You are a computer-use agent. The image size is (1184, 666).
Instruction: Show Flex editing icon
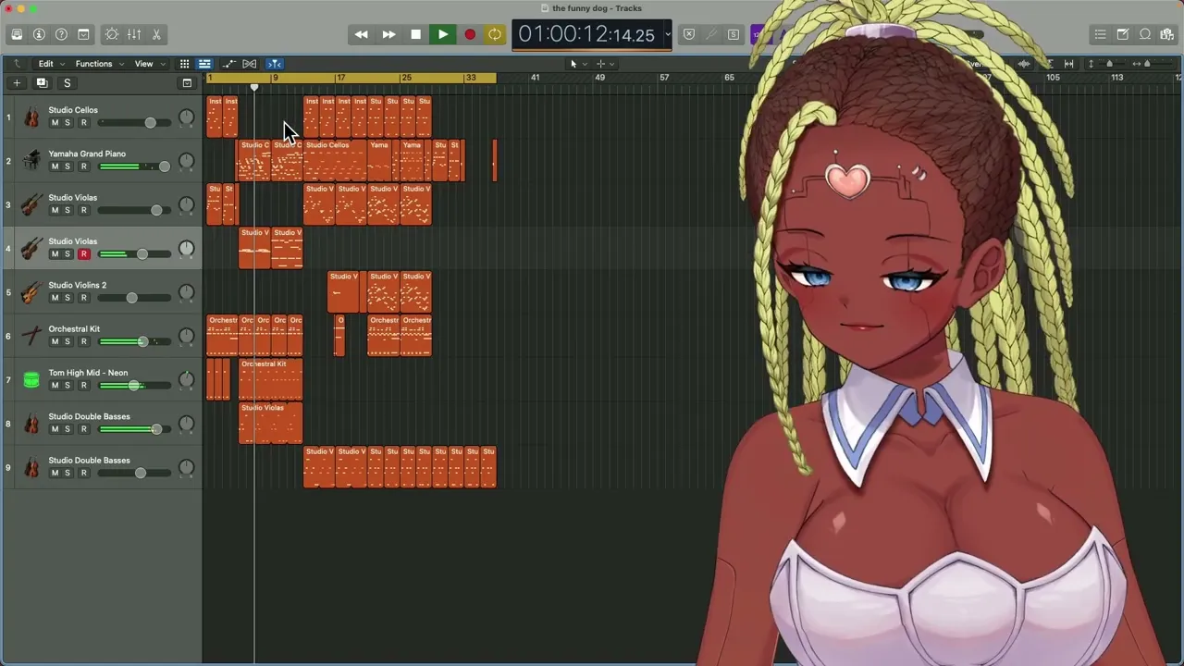[249, 64]
